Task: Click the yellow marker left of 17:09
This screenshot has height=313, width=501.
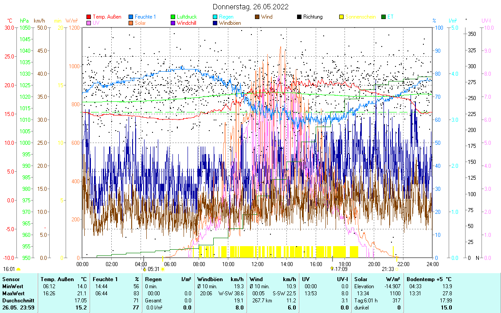Action: tap(332, 269)
